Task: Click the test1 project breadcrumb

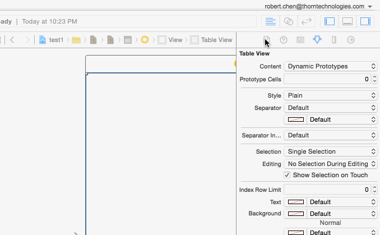Action: tap(52, 40)
